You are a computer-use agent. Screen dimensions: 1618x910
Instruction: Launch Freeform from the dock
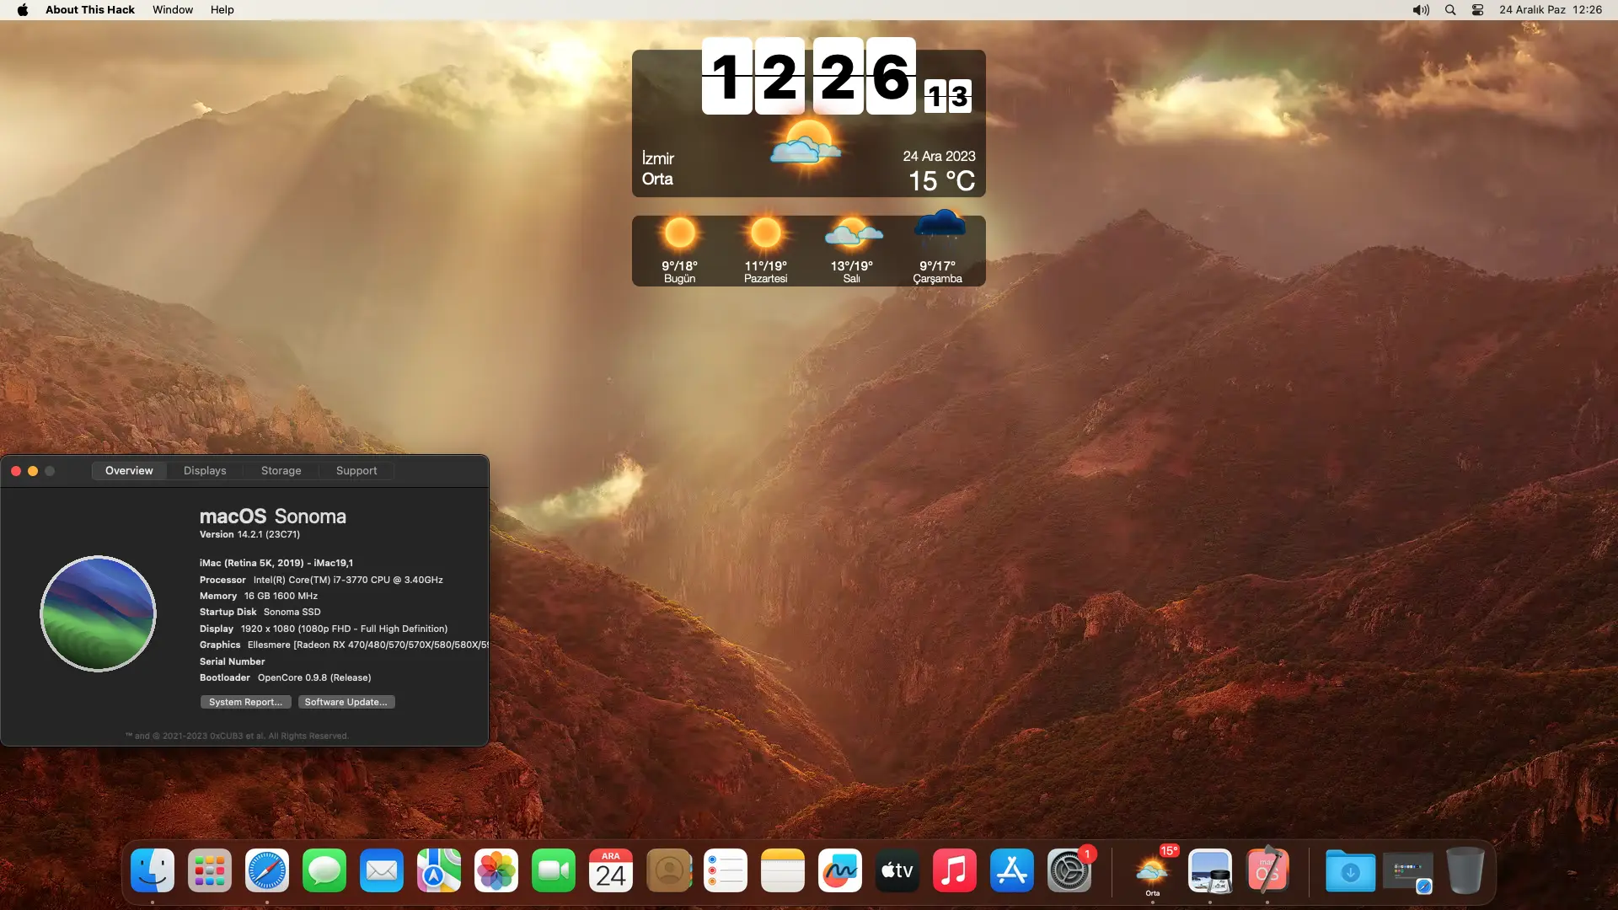tap(840, 870)
